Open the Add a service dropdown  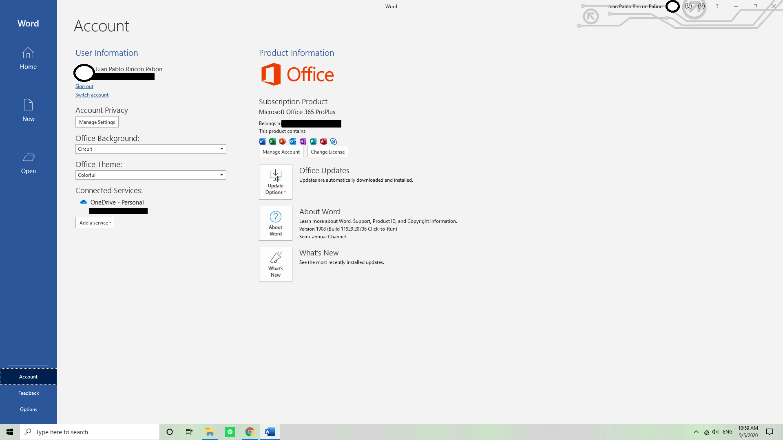click(x=95, y=223)
